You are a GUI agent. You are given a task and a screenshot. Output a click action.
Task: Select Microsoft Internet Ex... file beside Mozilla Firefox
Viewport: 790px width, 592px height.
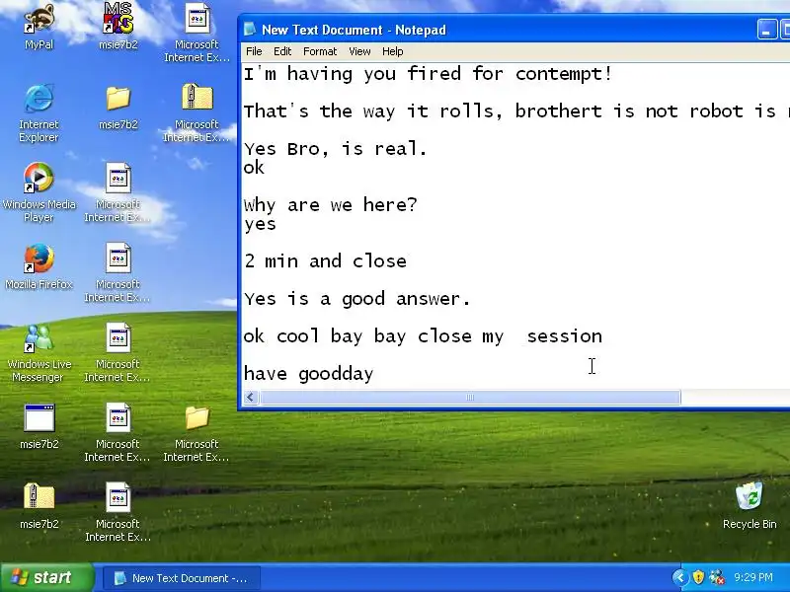point(118,272)
